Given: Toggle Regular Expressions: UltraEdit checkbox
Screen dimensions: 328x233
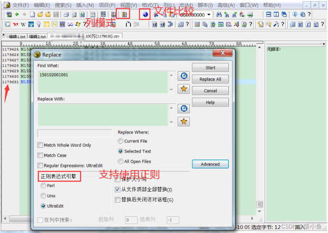Looking at the screenshot, I should 40,166.
